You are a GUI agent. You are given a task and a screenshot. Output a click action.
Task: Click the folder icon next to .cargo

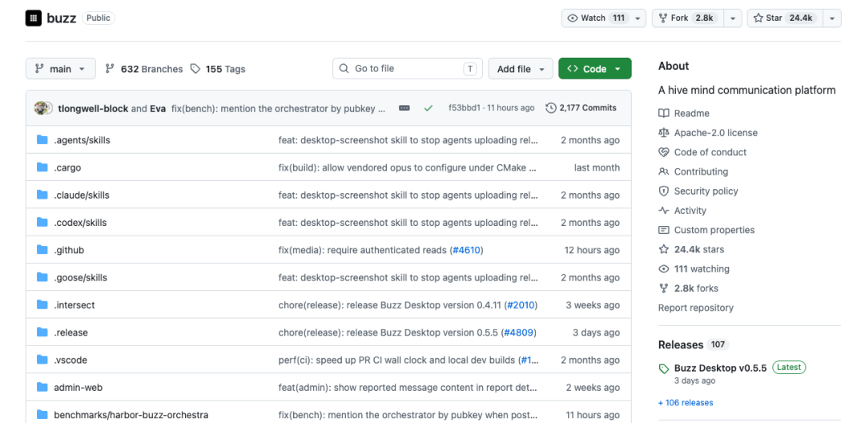tap(42, 167)
